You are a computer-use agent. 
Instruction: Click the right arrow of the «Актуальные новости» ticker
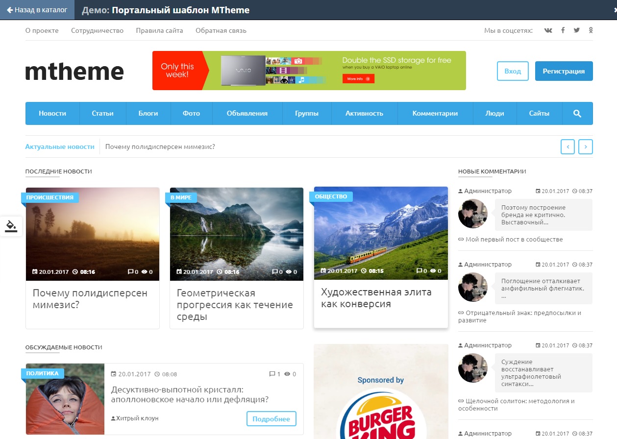(x=586, y=146)
